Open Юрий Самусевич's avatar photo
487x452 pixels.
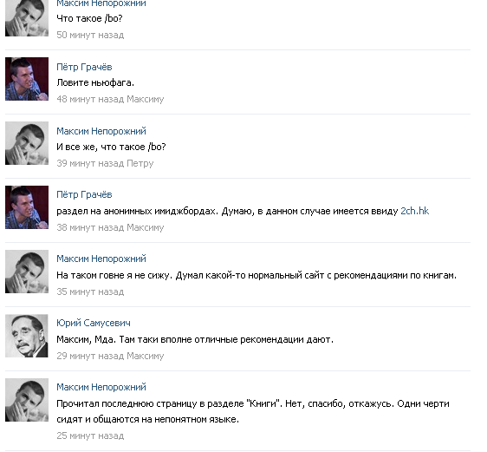27,336
